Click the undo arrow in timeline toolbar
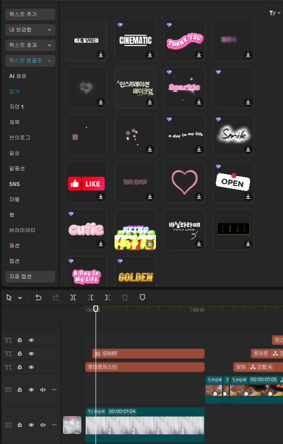Image resolution: width=283 pixels, height=444 pixels. [x=39, y=297]
